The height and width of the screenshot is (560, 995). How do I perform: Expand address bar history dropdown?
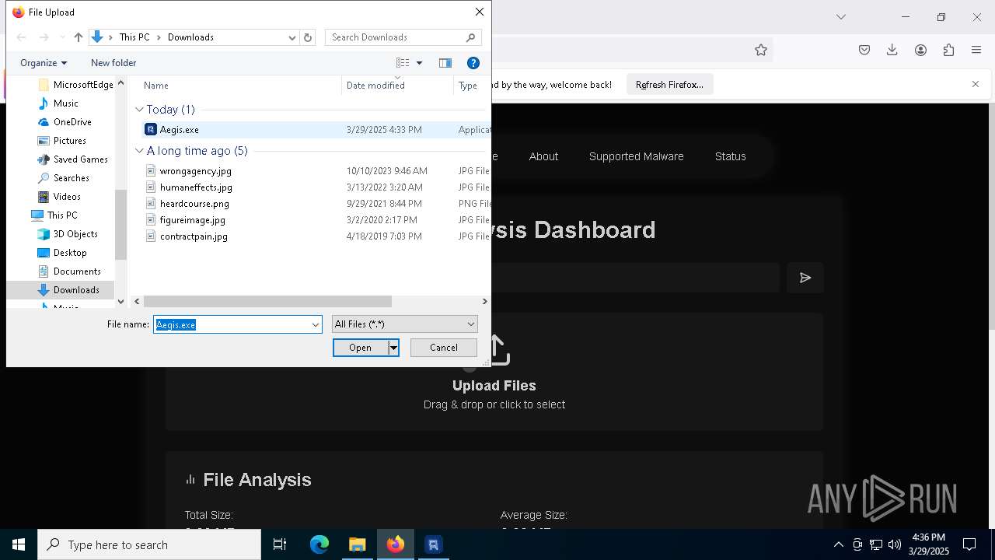pyautogui.click(x=292, y=37)
